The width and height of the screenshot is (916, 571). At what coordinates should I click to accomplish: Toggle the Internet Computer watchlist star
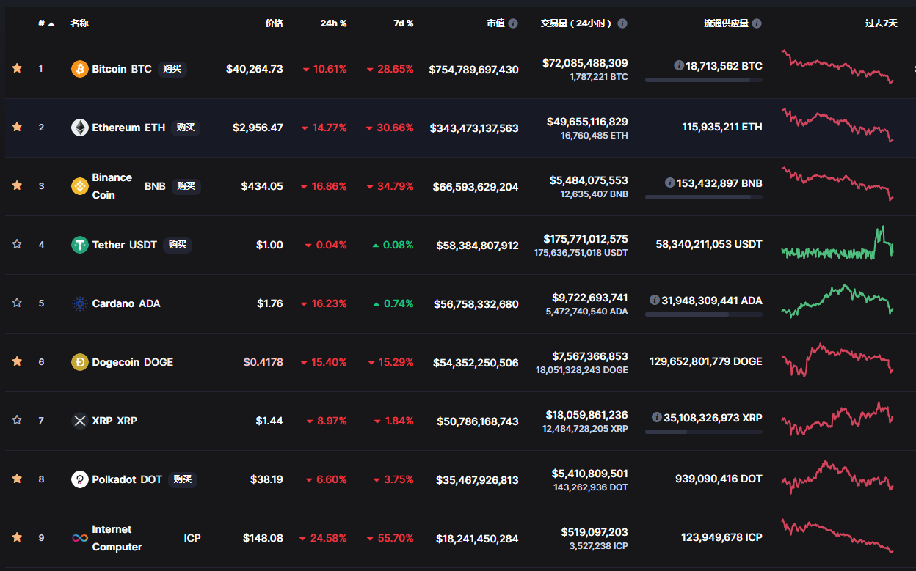click(x=17, y=537)
